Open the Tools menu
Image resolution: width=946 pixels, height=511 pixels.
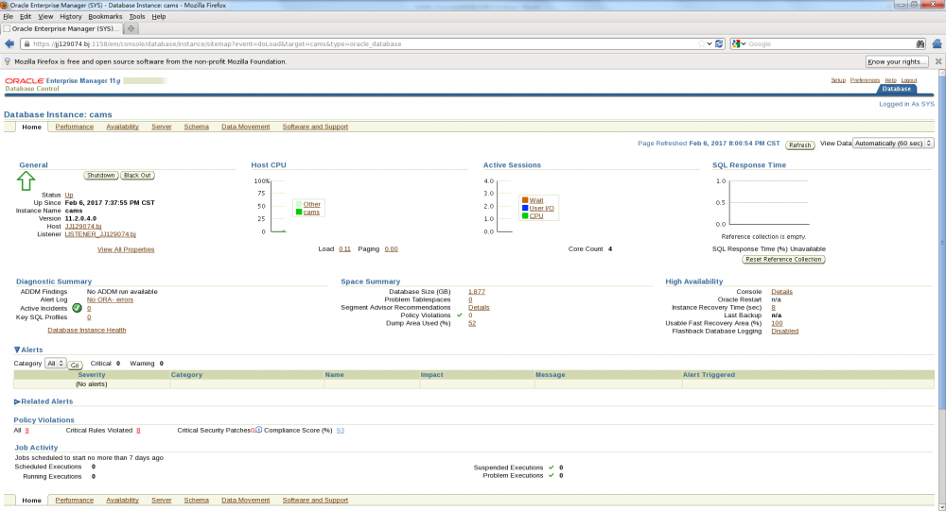137,16
